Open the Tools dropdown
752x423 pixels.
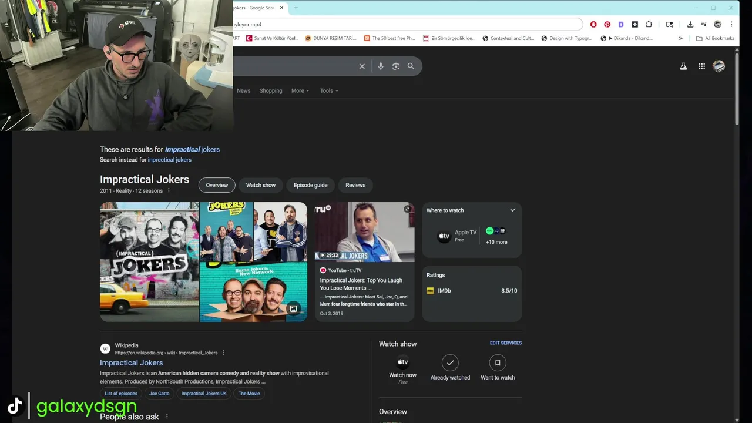click(x=329, y=90)
